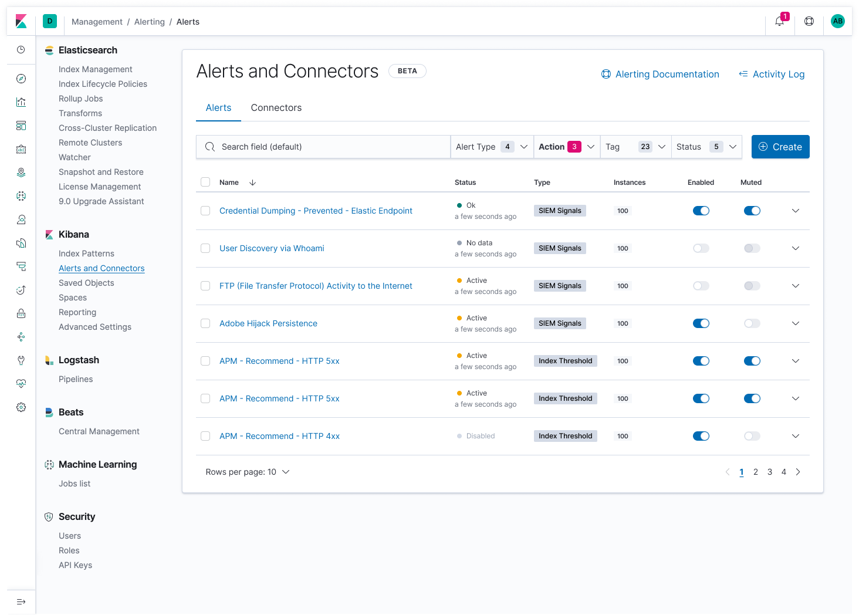This screenshot has width=859, height=615.
Task: Open APM icon in side nav
Action: coord(21,266)
